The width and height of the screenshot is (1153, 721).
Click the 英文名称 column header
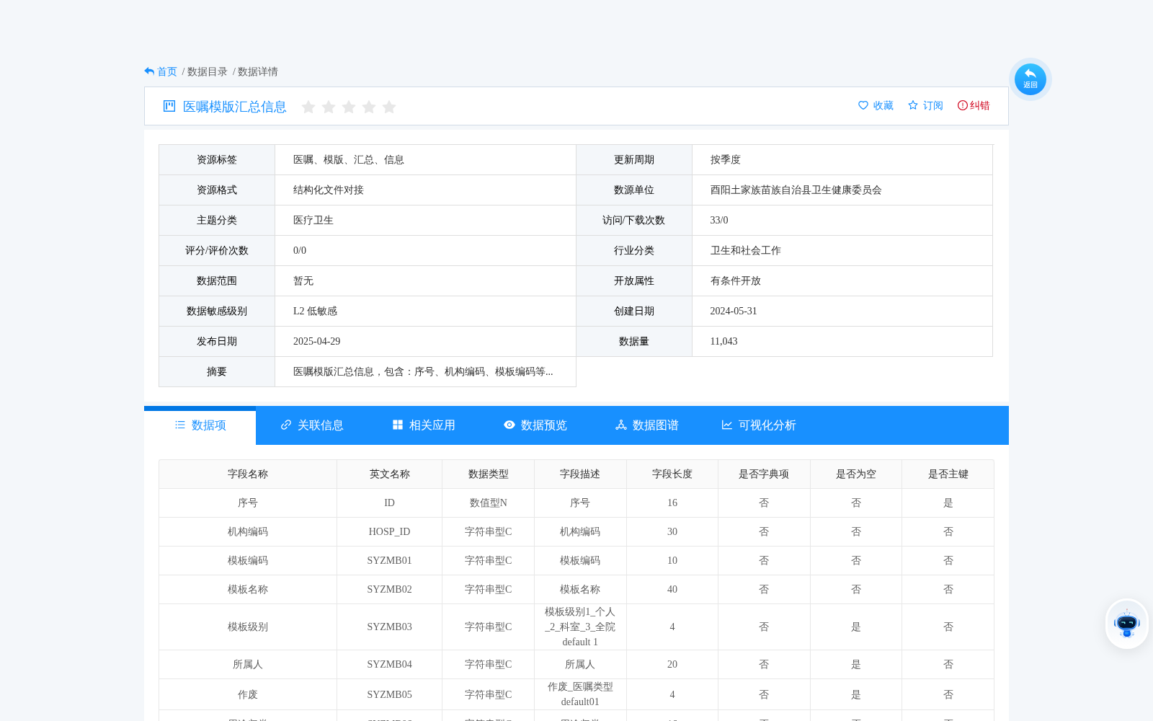pos(390,474)
